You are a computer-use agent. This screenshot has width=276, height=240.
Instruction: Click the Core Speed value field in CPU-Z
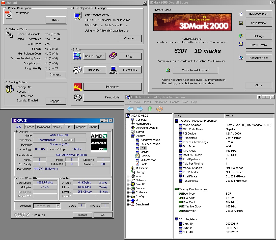click(45, 183)
